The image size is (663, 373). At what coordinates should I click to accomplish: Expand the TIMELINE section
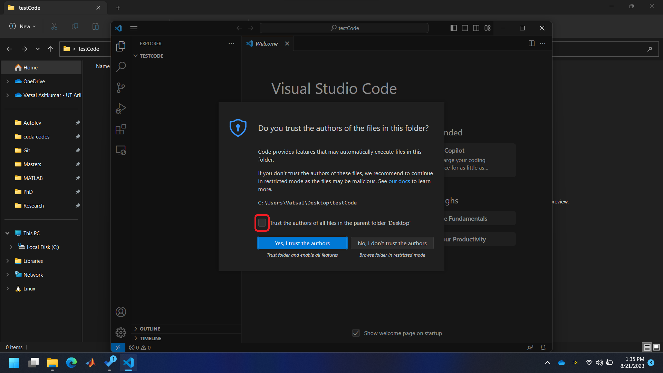pos(151,338)
